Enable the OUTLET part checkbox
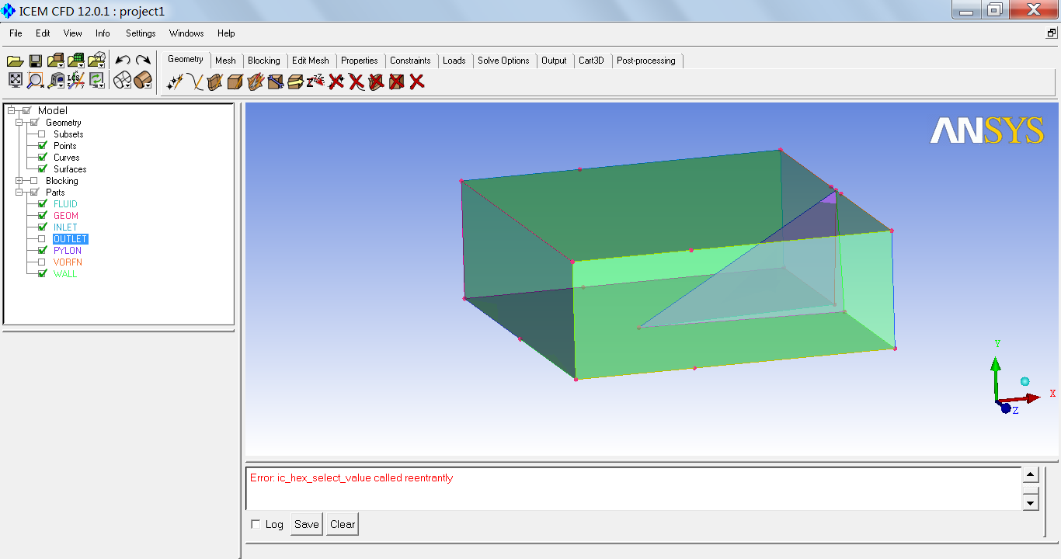 42,239
